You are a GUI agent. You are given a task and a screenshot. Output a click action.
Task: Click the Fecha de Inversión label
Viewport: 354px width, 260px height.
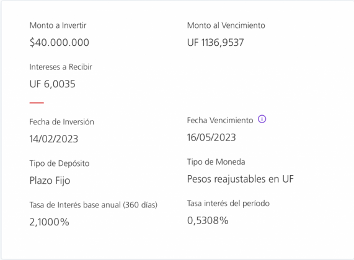tap(61, 122)
